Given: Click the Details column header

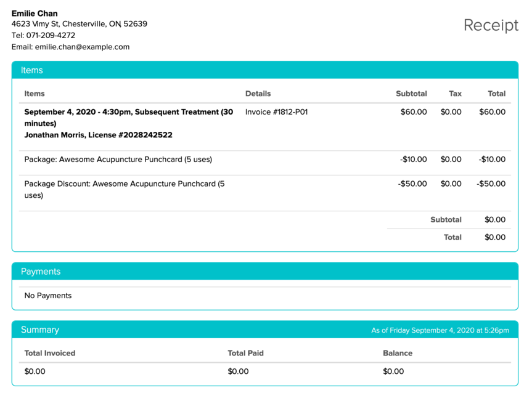Looking at the screenshot, I should tap(258, 94).
